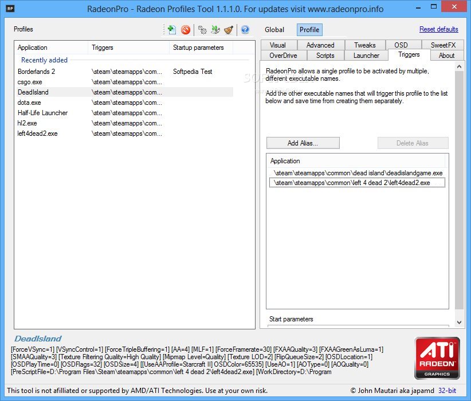This screenshot has height=401, width=471.
Task: Maximize the RadeonPro window
Action: [433, 7]
